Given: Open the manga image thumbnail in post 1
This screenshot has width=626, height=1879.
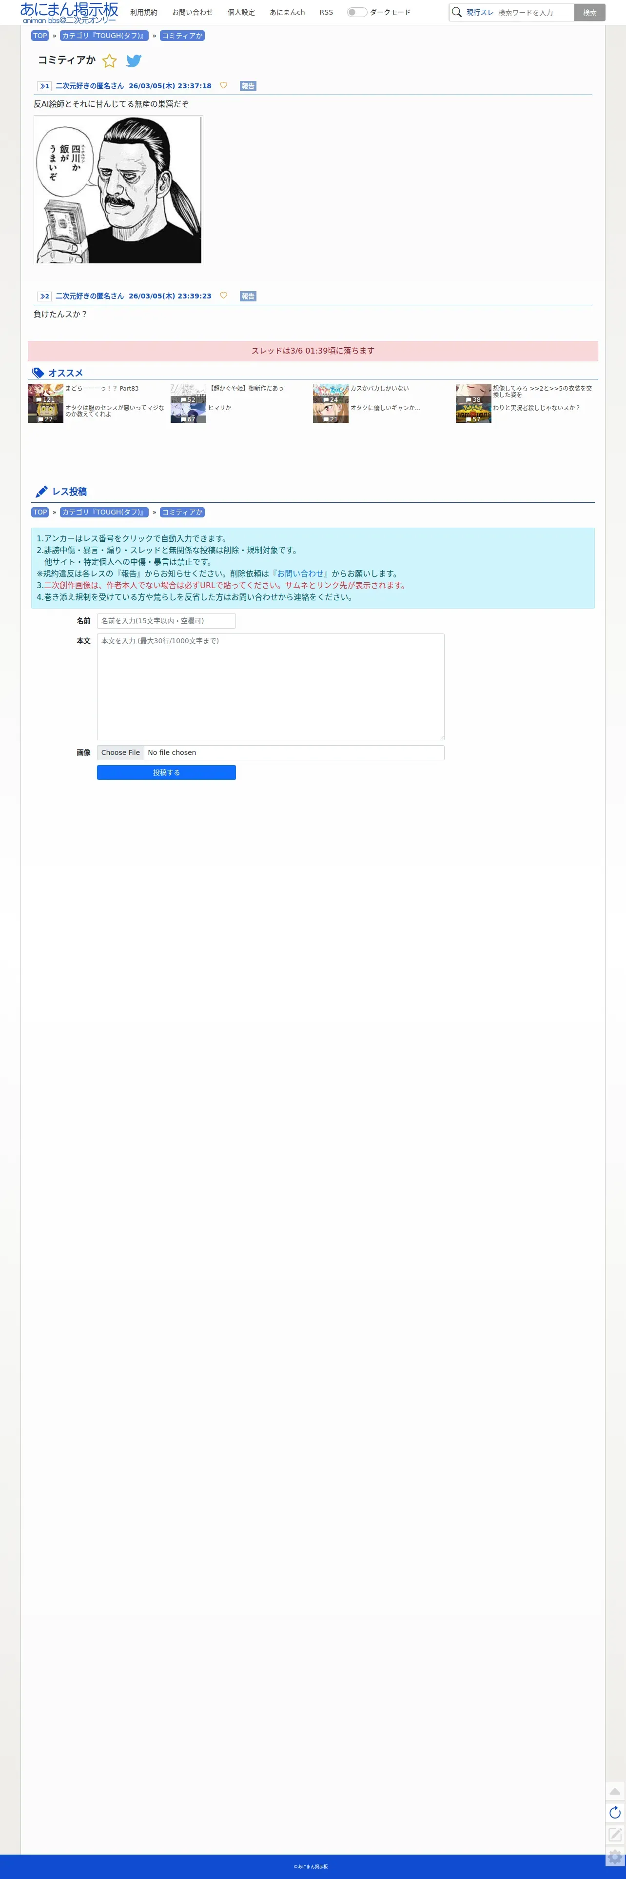Looking at the screenshot, I should (x=118, y=190).
